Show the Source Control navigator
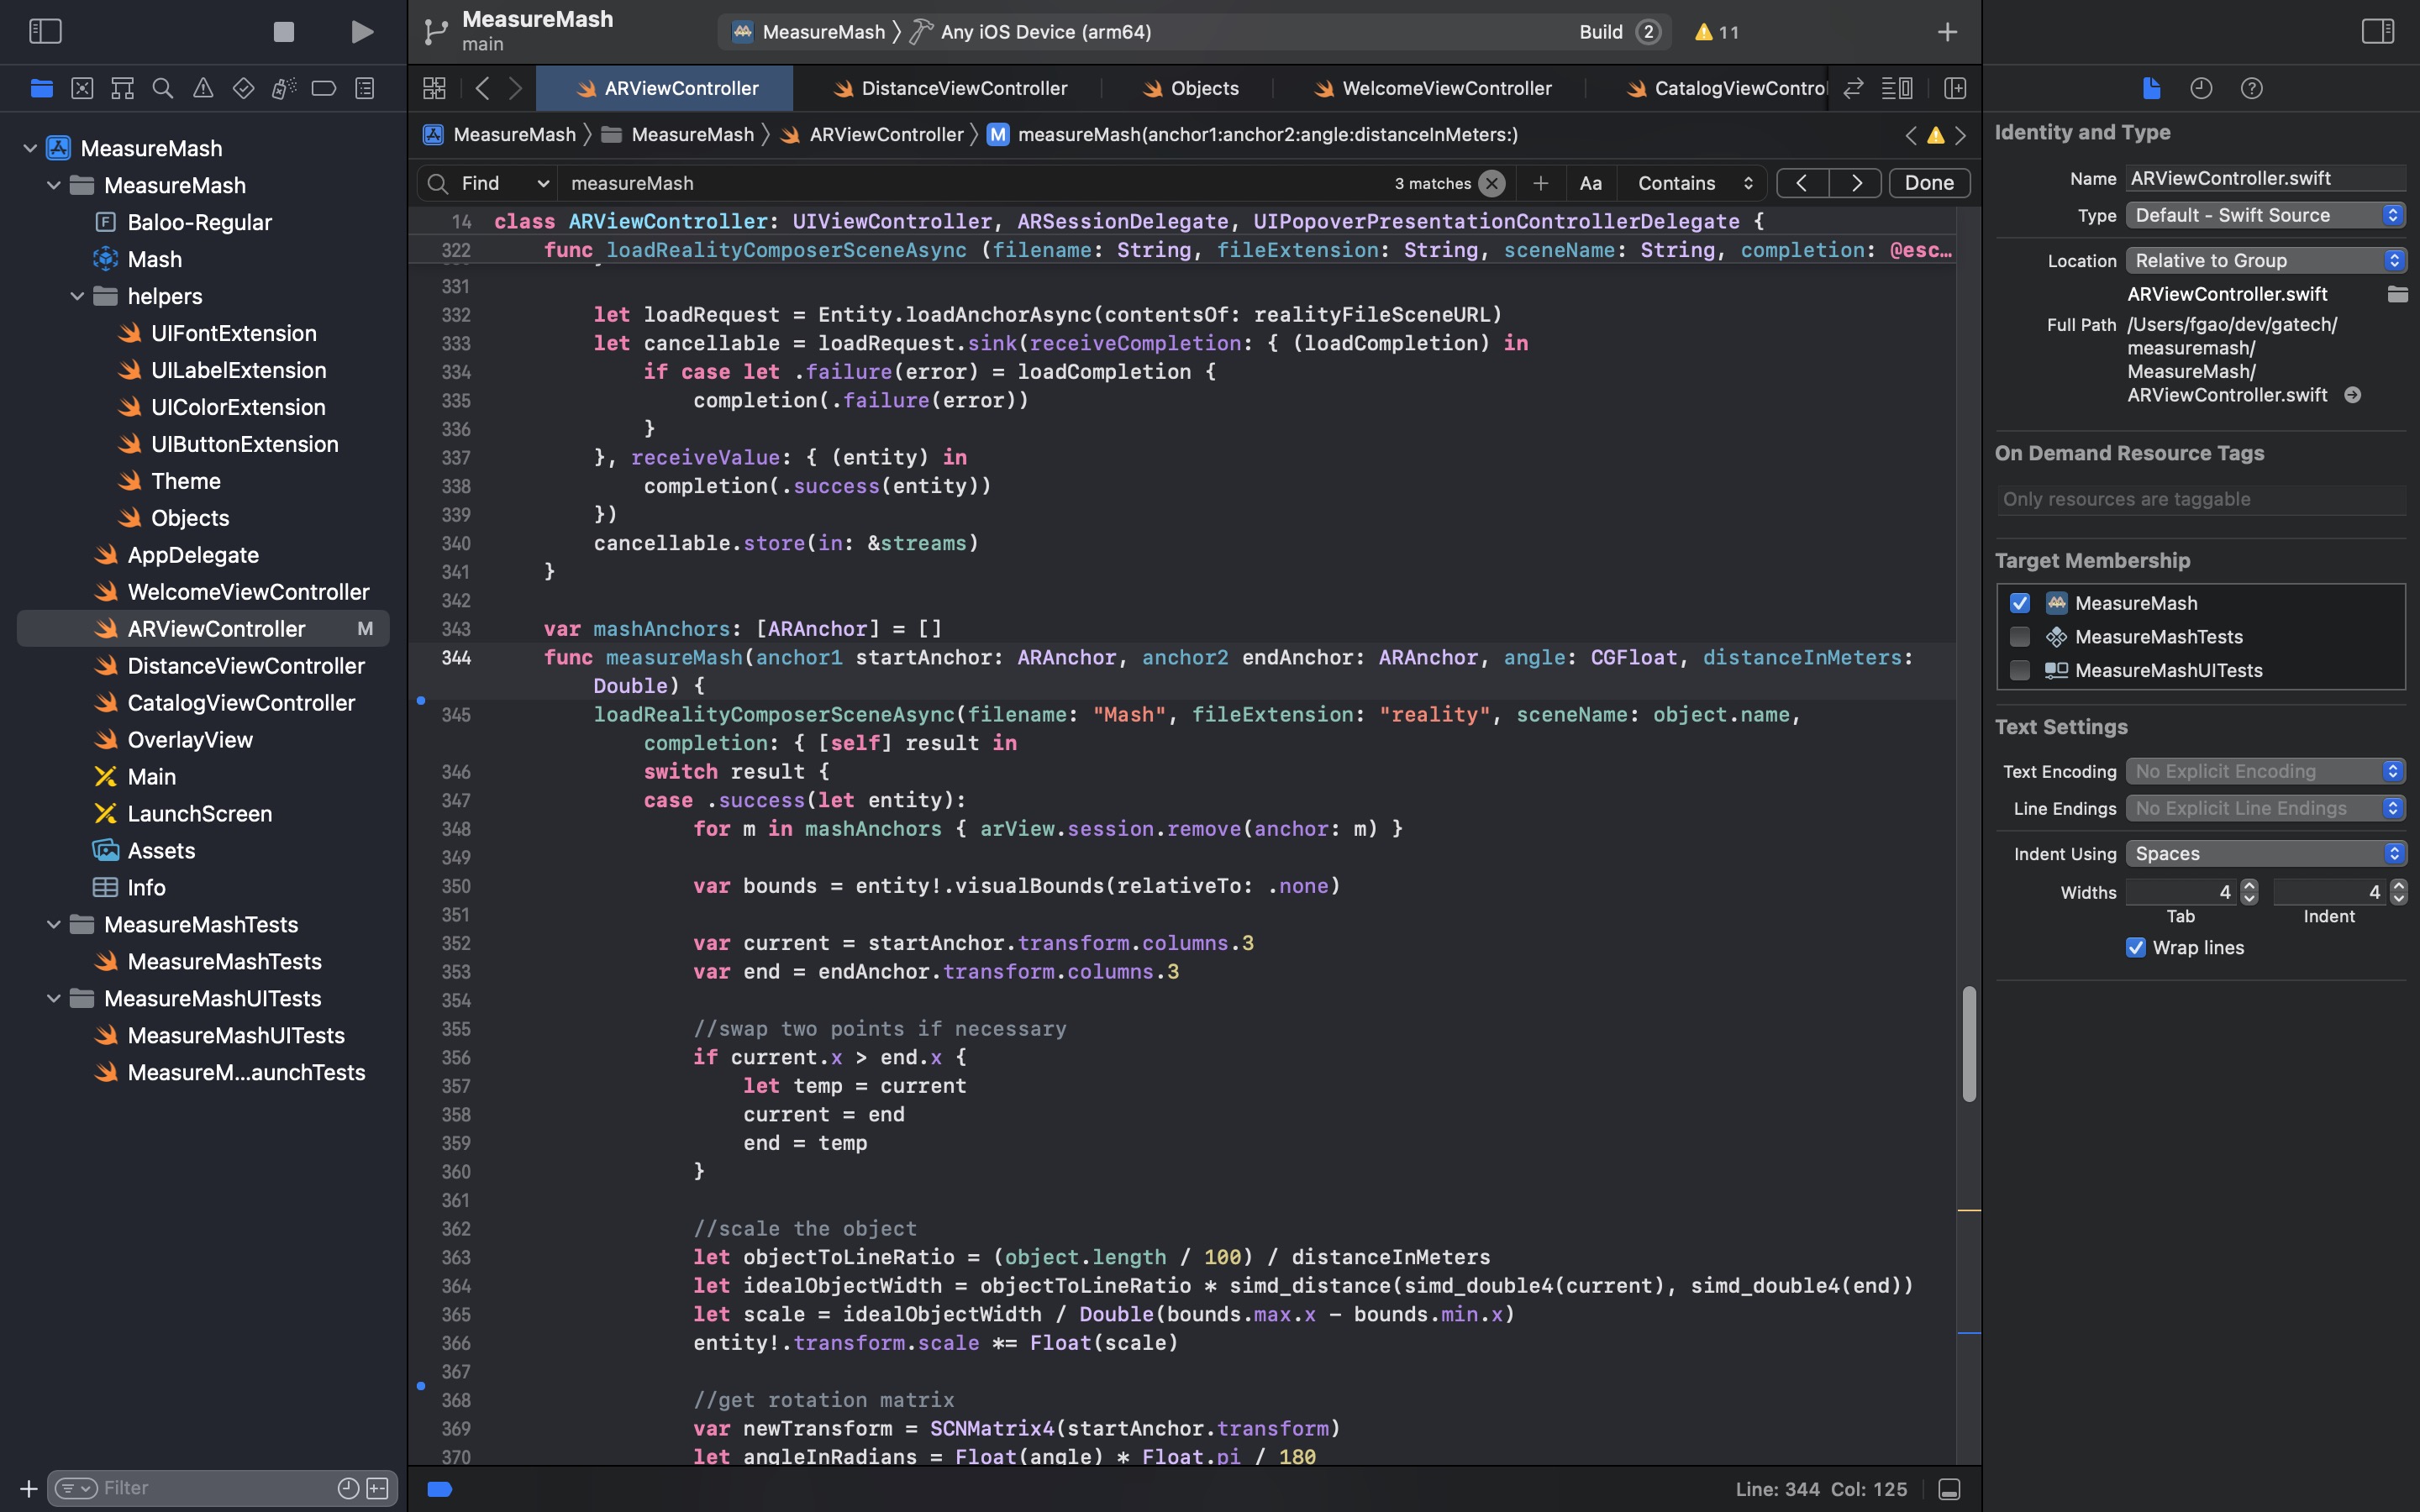Screen dimensions: 2420x1512 82,88
